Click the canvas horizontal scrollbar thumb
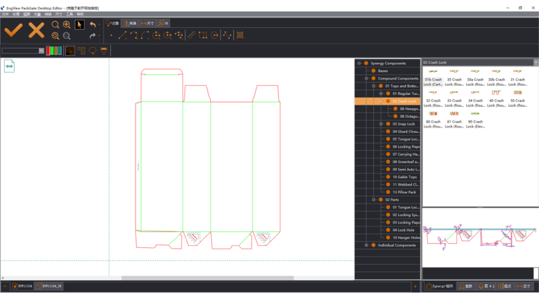This screenshot has width=539, height=293. (x=207, y=278)
